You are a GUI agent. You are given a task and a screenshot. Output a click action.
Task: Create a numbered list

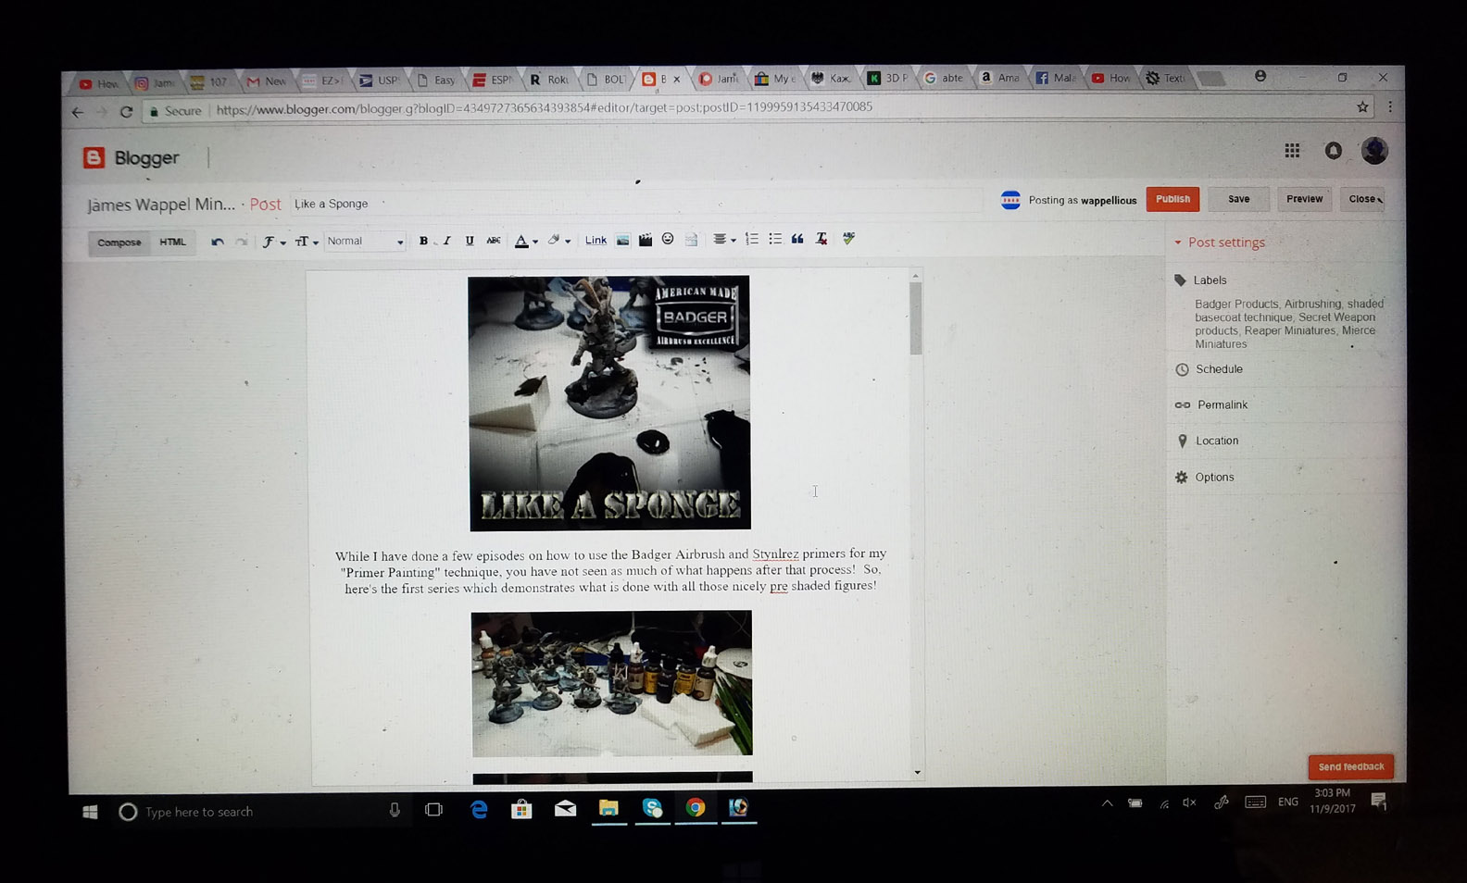752,239
